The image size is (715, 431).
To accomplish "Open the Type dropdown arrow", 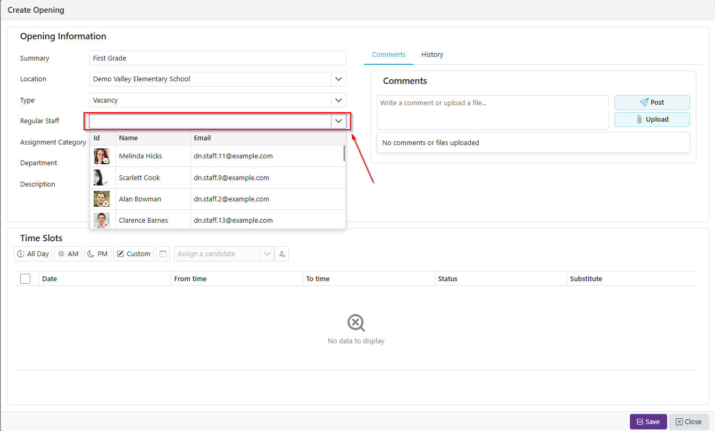I will [338, 100].
